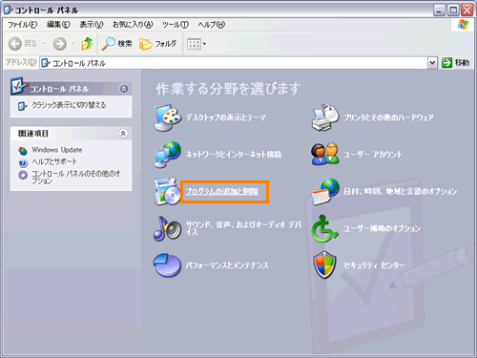
Task: Expand the address bar dropdown arrow
Action: pos(432,63)
